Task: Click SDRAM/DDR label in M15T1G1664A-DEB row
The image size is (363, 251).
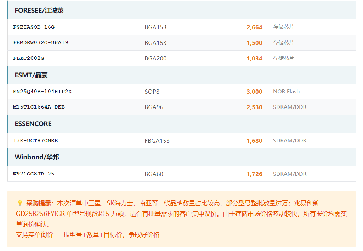Action: [x=290, y=107]
